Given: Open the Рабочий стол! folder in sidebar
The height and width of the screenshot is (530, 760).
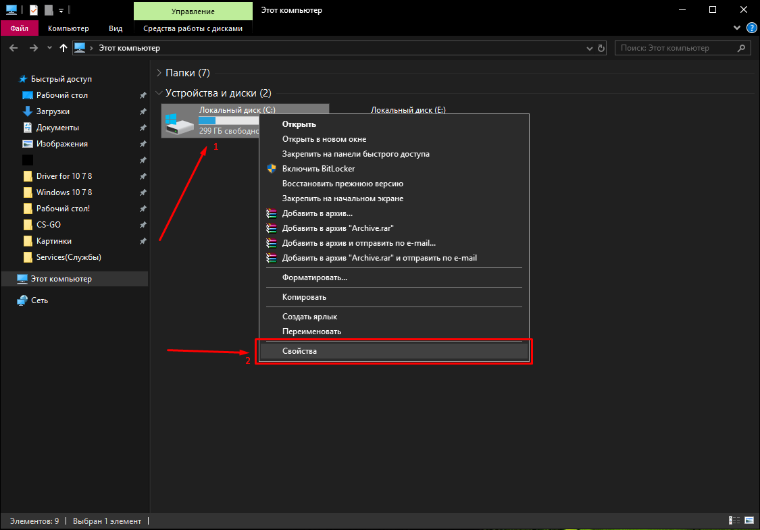Looking at the screenshot, I should click(x=63, y=209).
